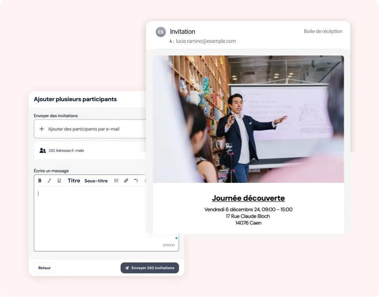The image size is (379, 297).
Task: Click Ajouter des participants par e-mail field
Action: point(90,129)
